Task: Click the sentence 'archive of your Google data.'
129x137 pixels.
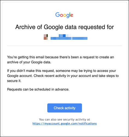Action: (29, 62)
